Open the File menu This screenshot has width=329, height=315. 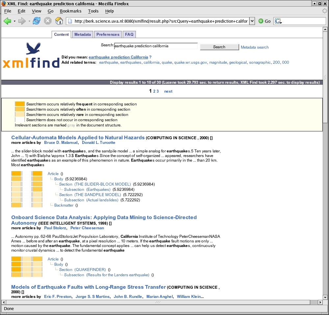click(8, 11)
